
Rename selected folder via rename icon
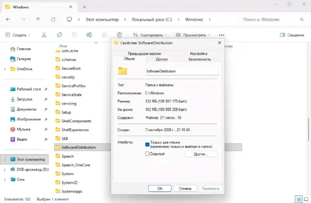coord(89,35)
